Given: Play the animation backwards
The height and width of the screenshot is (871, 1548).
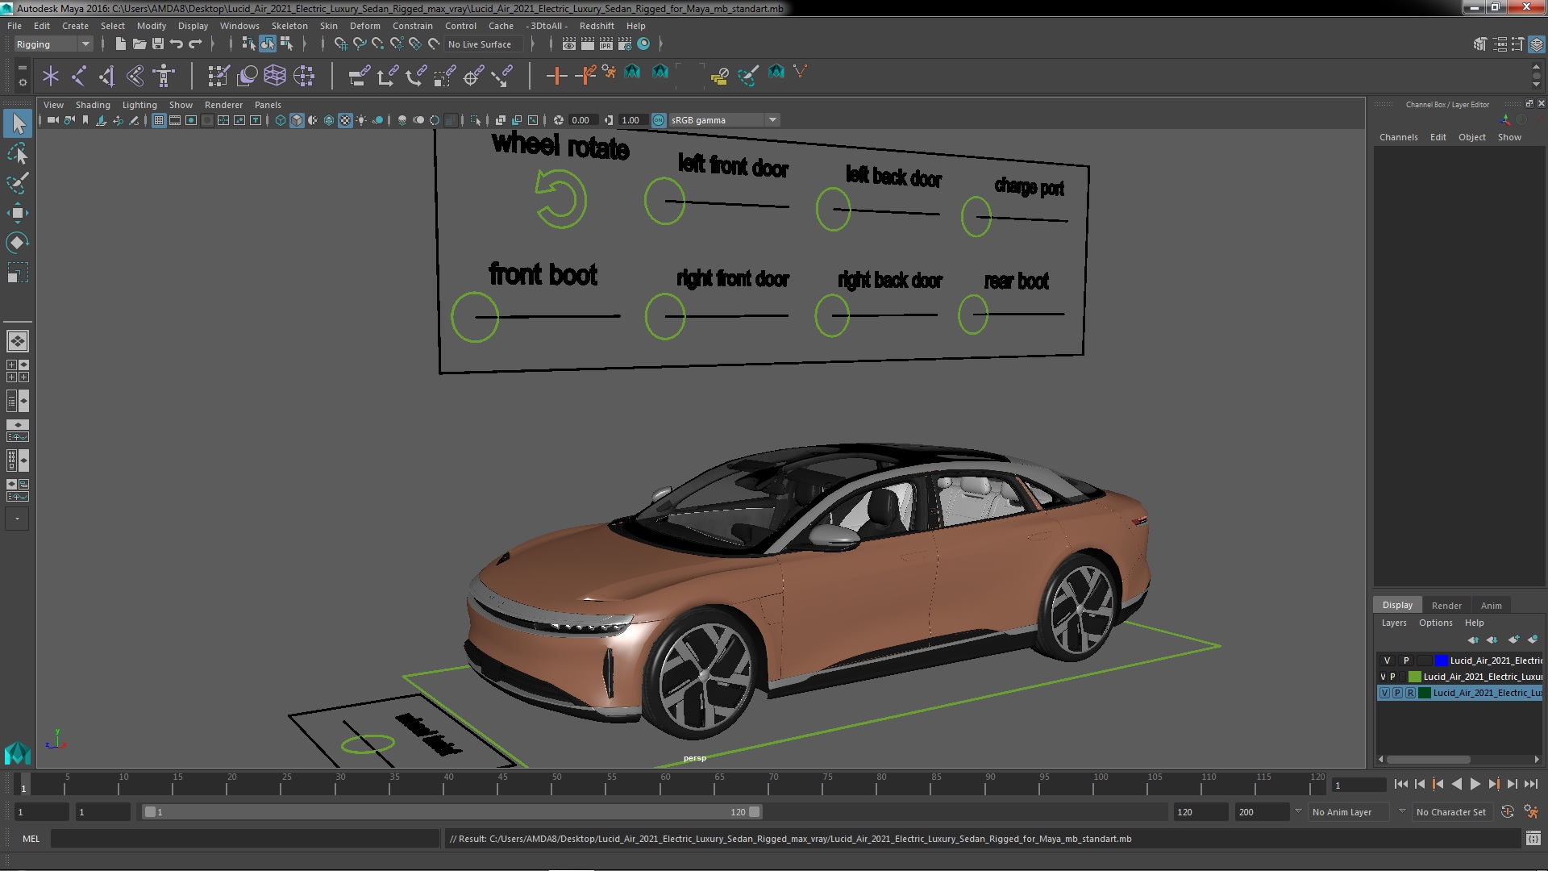Looking at the screenshot, I should click(x=1456, y=784).
